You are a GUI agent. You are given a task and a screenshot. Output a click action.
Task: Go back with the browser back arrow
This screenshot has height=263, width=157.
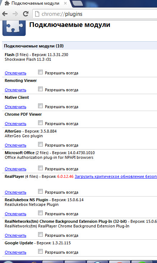(x=5, y=14)
